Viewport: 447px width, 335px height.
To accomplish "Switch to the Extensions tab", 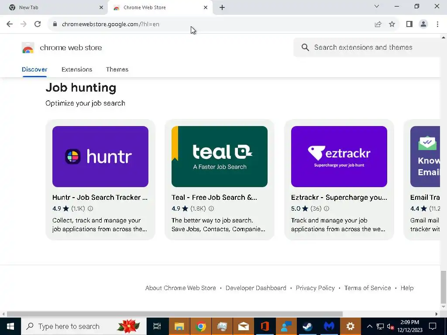I will click(77, 69).
